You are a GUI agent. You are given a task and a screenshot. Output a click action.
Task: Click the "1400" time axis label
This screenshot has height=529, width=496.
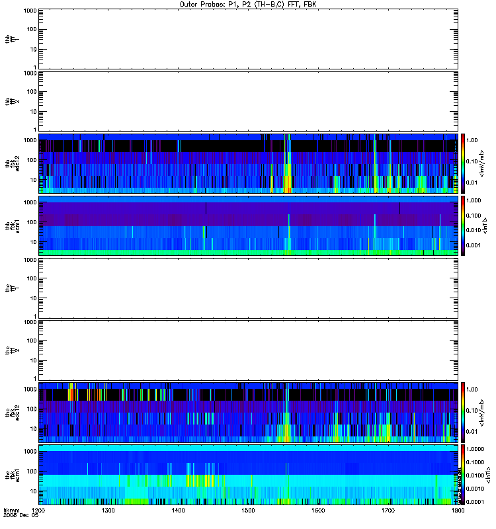tap(178, 510)
